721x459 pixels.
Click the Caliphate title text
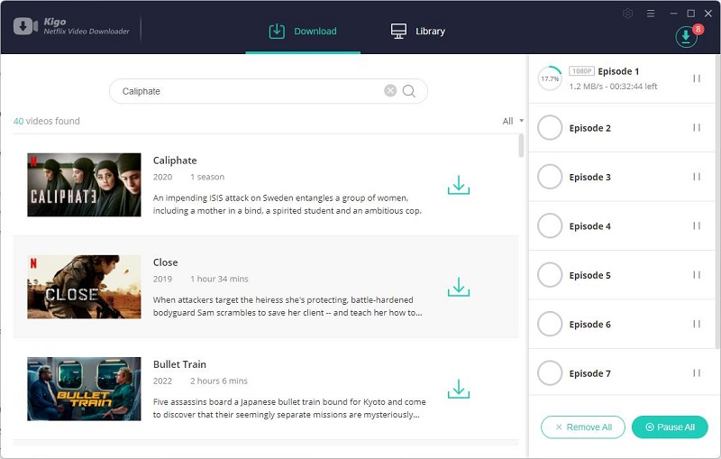(175, 161)
